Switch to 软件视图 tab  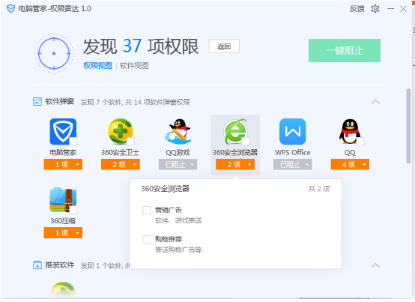134,66
